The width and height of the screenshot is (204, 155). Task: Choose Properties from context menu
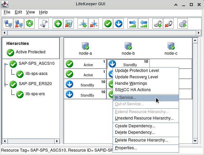coord(126,148)
